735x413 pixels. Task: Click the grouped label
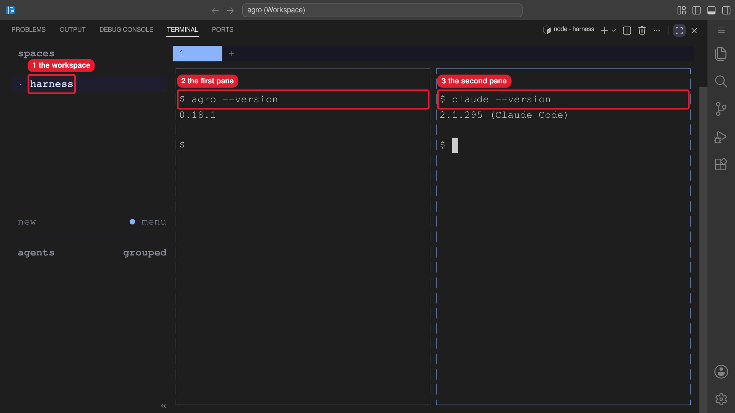coord(145,253)
